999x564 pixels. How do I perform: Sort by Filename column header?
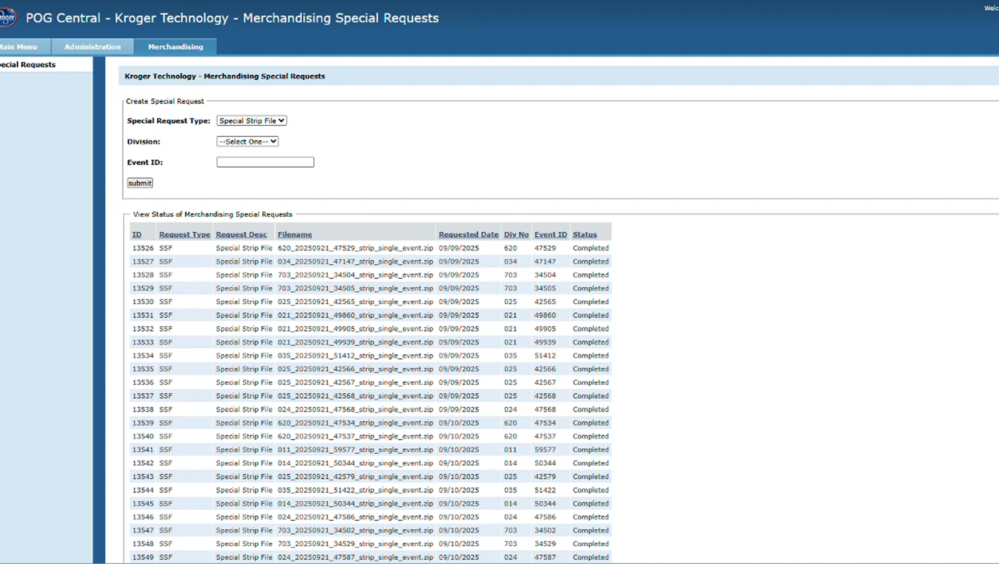pyautogui.click(x=295, y=234)
